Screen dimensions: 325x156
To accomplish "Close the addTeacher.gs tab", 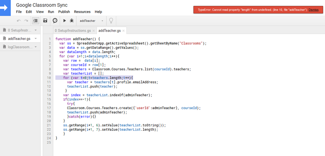I will point(123,31).
